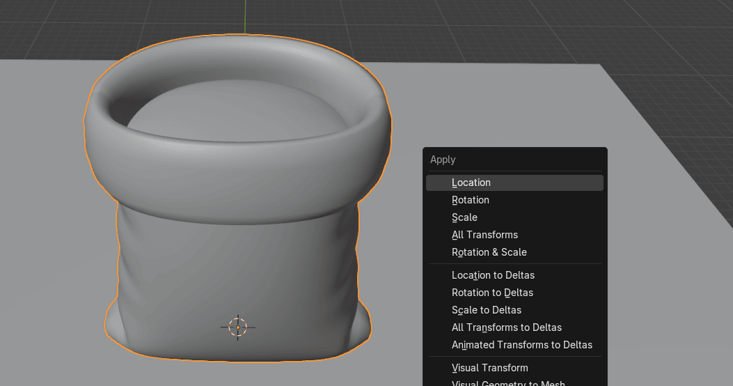Viewport: 733px width, 386px height.
Task: Select Location in the Apply menu
Action: 471,183
